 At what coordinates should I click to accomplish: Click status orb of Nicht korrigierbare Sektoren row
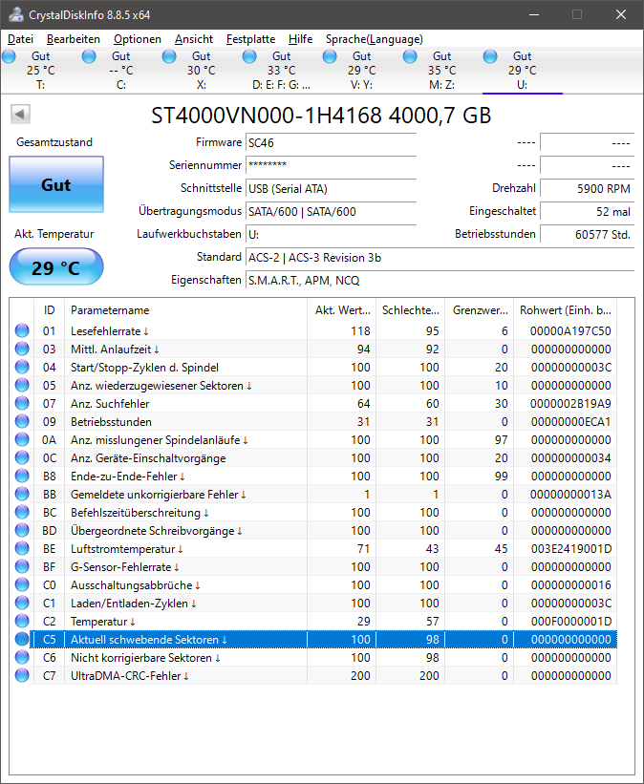22,658
